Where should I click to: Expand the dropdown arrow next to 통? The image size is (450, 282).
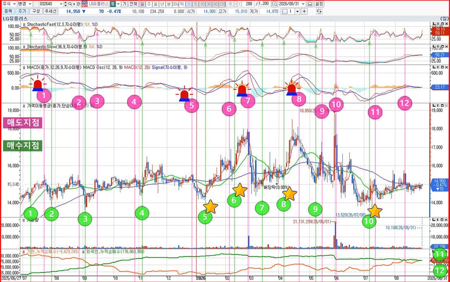(118, 4)
